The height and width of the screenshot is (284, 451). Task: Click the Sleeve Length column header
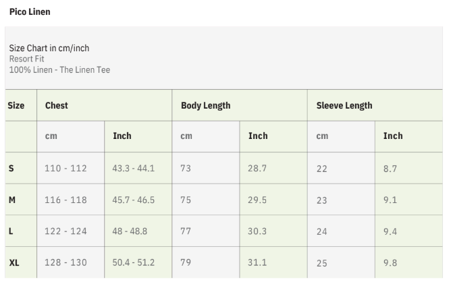(x=344, y=105)
